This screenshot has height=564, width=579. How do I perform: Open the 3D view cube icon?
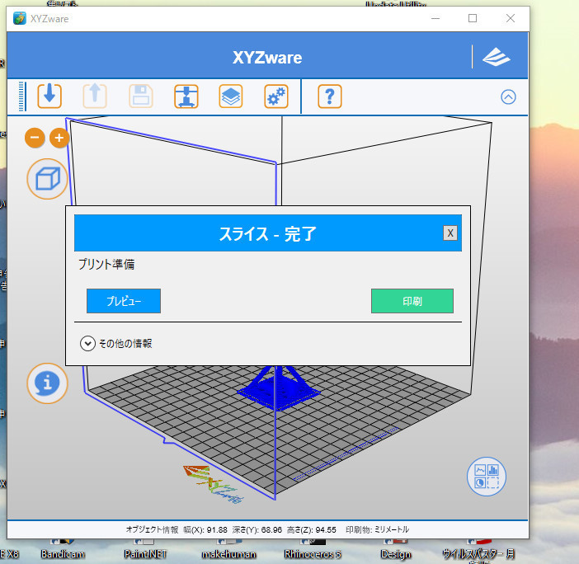pos(47,179)
